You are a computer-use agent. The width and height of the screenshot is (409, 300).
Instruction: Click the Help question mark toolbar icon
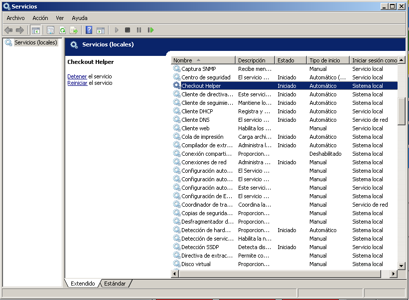(x=88, y=30)
